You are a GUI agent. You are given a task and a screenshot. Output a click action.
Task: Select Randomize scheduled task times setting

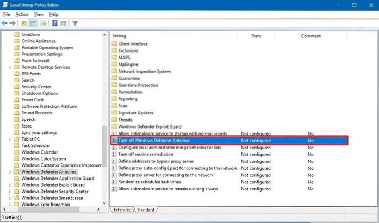point(150,182)
